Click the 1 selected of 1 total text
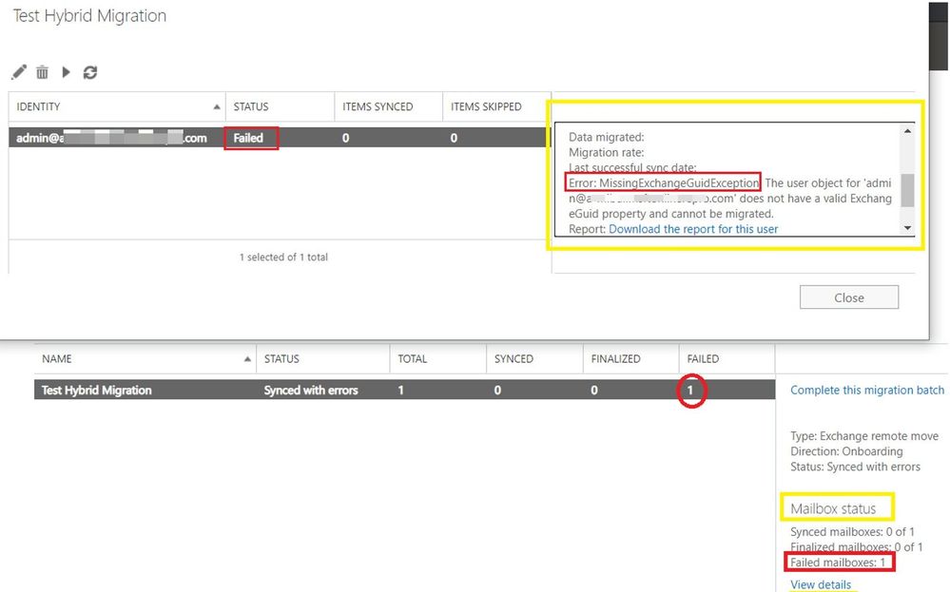 tap(283, 257)
